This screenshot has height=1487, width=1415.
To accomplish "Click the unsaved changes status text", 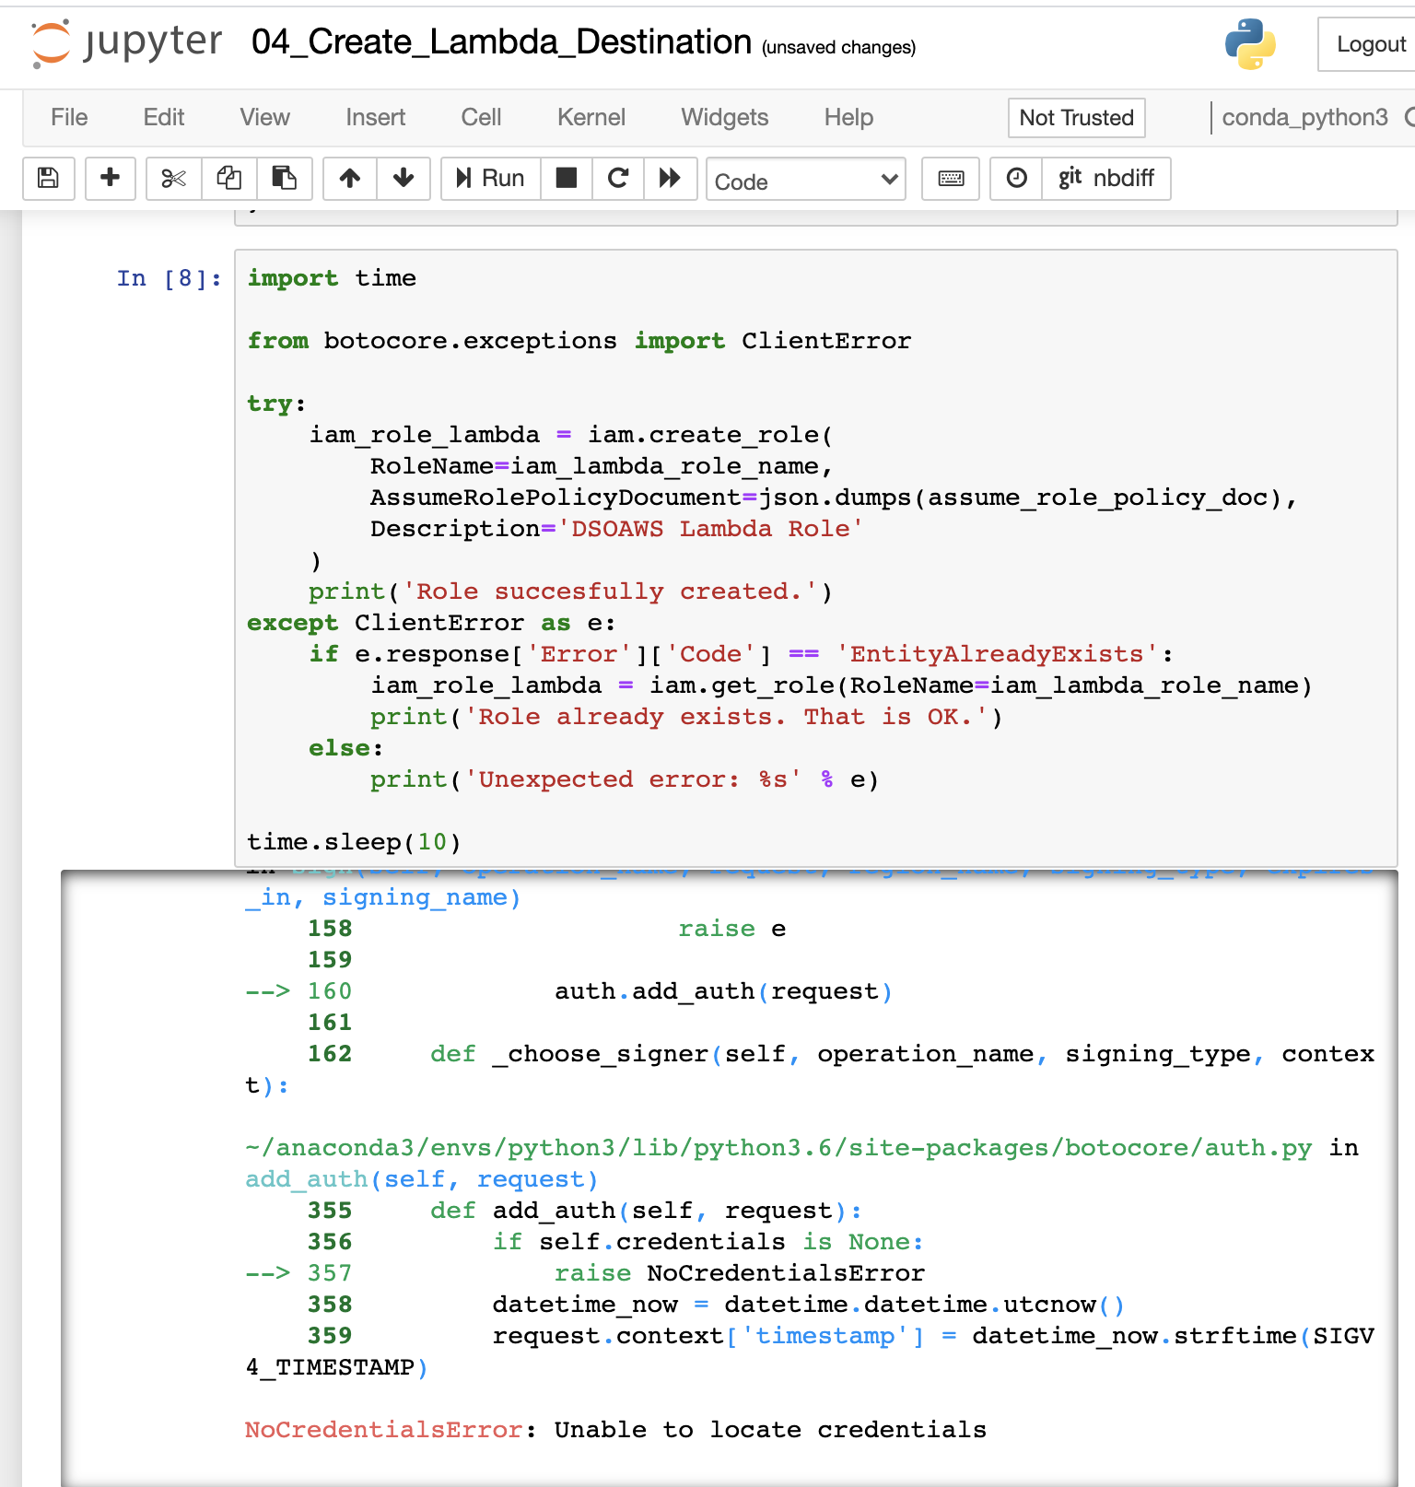I will point(838,47).
